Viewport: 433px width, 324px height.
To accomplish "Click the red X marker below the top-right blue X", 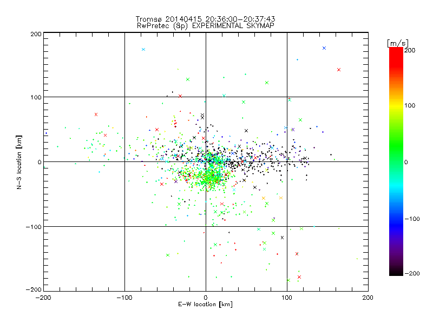I will pos(339,70).
